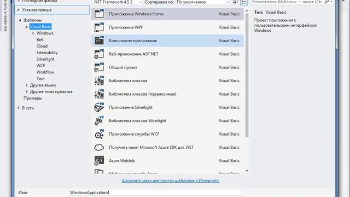Click the WCF service application gears icon
Screen dimensions: 350x197
point(99,134)
